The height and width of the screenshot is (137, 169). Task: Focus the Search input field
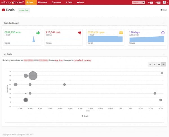point(136,2)
